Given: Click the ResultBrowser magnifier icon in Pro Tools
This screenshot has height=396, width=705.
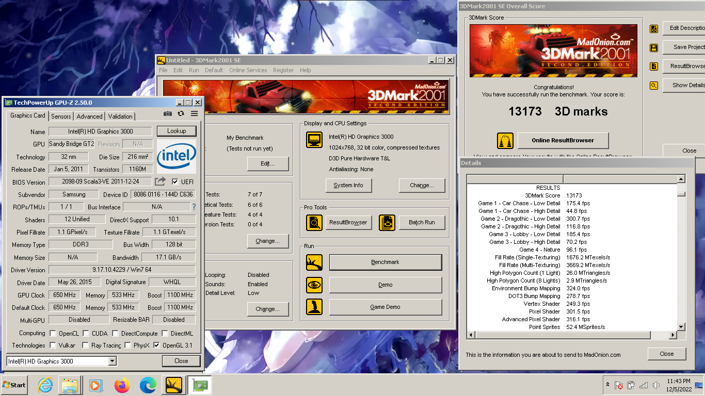Looking at the screenshot, I should (x=314, y=223).
